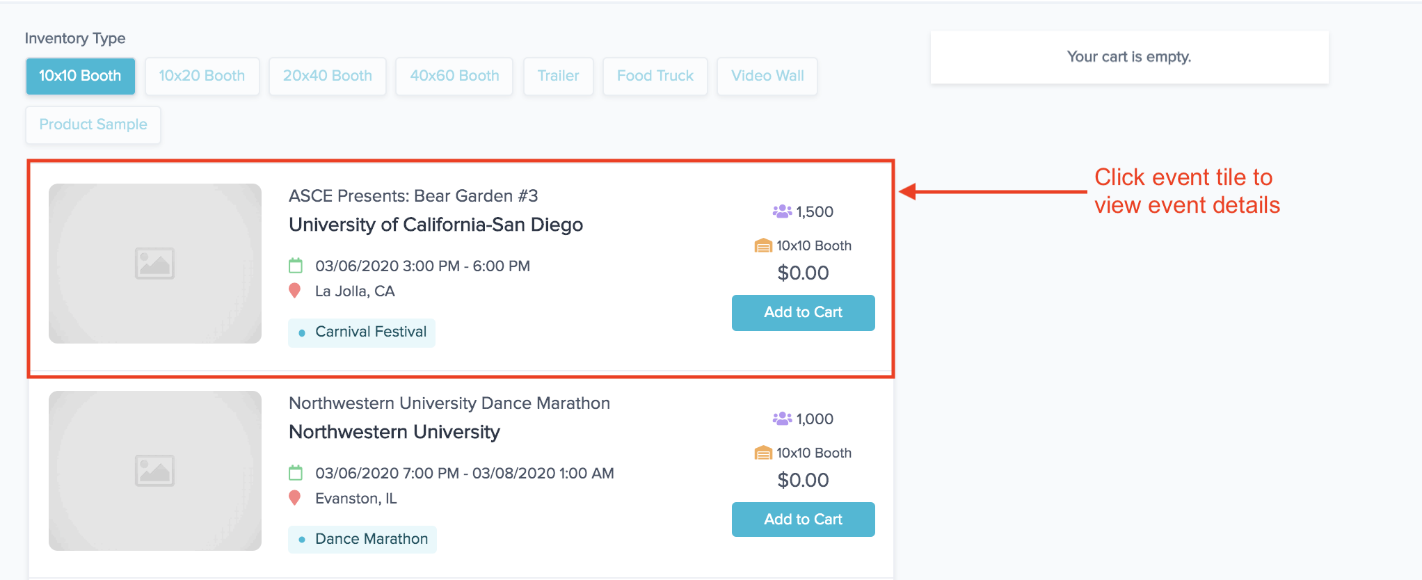This screenshot has width=1422, height=580.
Task: Click Evanston, IL location text
Action: pyautogui.click(x=356, y=499)
